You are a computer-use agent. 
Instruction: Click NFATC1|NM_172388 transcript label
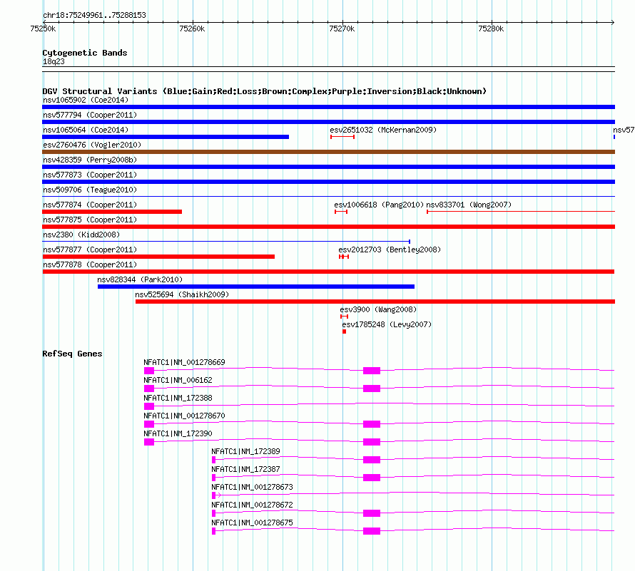178,398
